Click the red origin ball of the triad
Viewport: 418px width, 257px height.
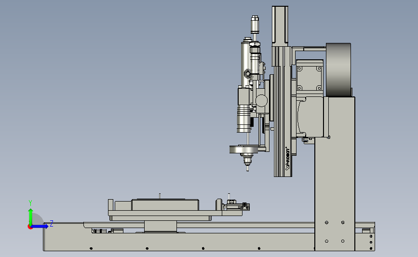(x=30, y=227)
